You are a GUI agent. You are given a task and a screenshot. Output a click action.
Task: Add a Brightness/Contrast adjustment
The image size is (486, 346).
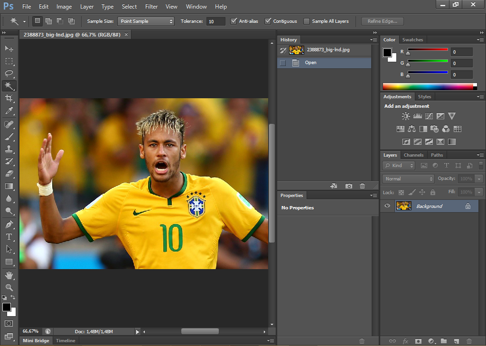coord(405,116)
